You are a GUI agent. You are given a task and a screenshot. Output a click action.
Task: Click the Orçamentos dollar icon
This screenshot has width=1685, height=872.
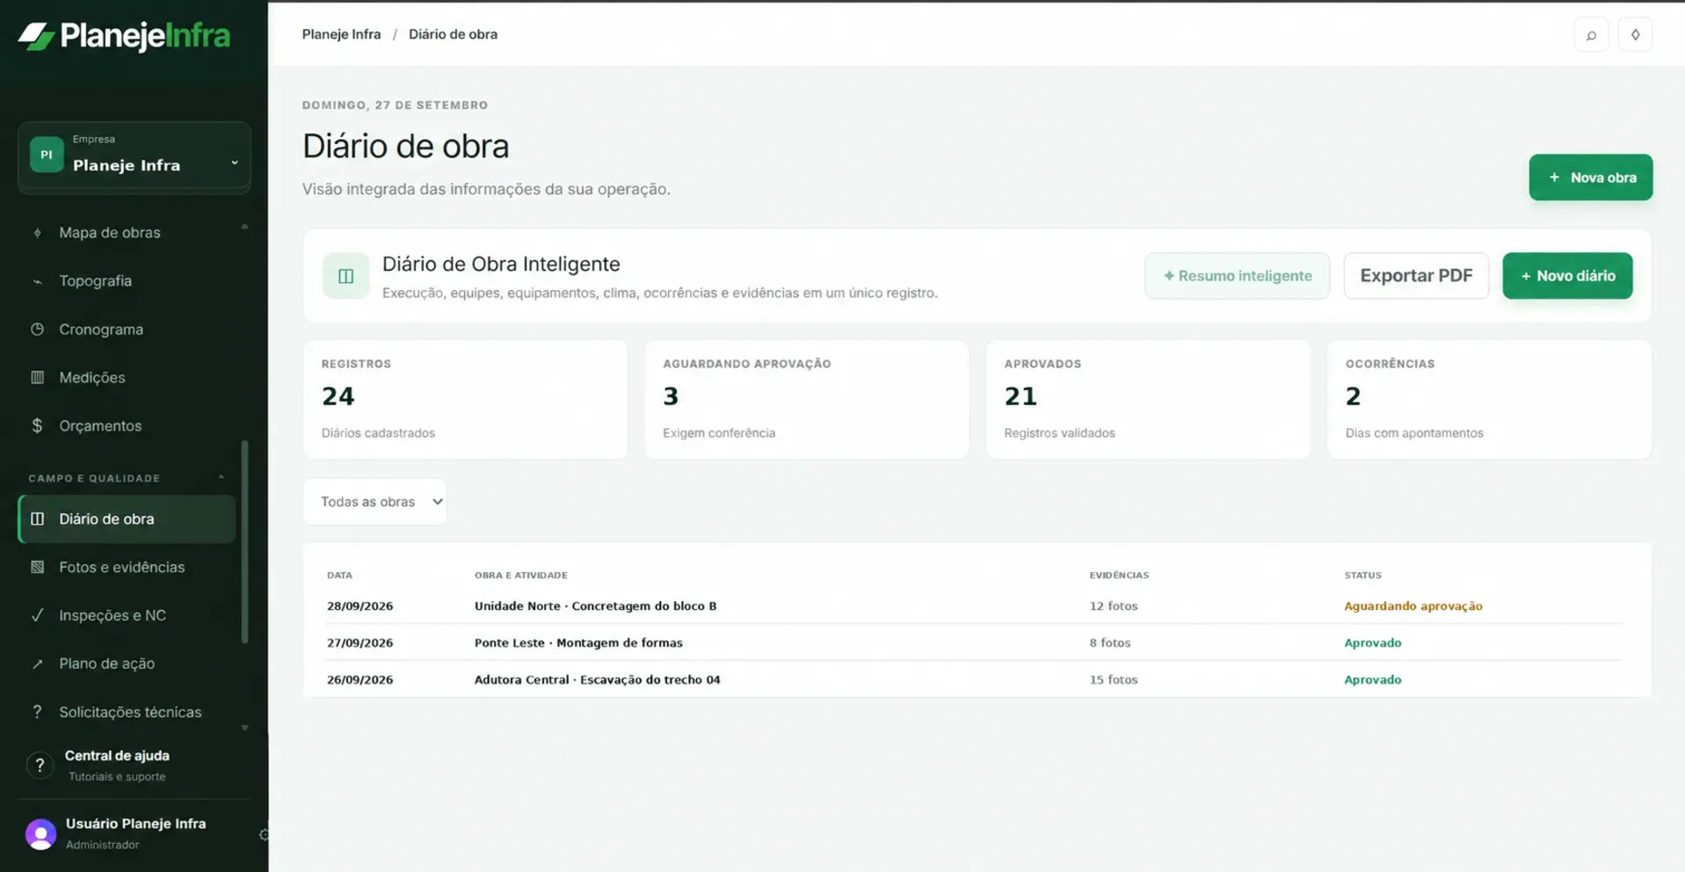point(37,425)
